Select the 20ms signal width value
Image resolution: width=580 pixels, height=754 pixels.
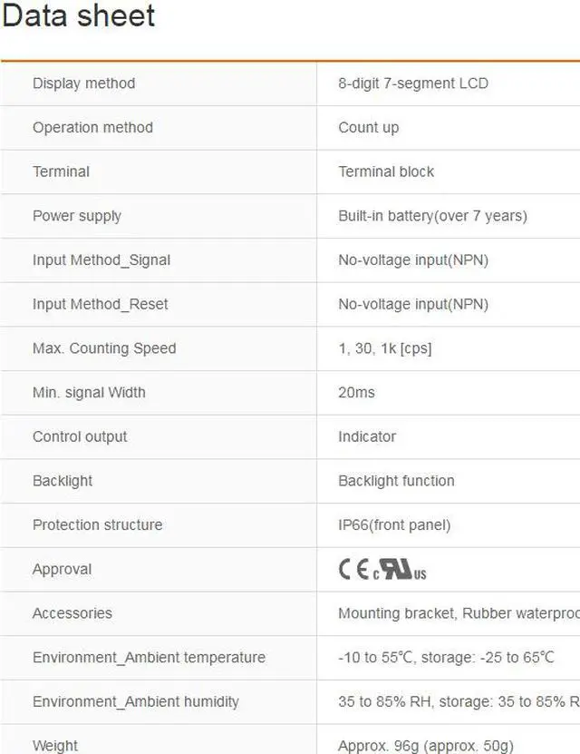pyautogui.click(x=356, y=393)
